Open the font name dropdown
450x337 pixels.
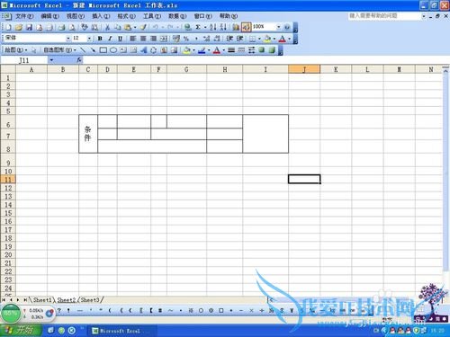68,39
